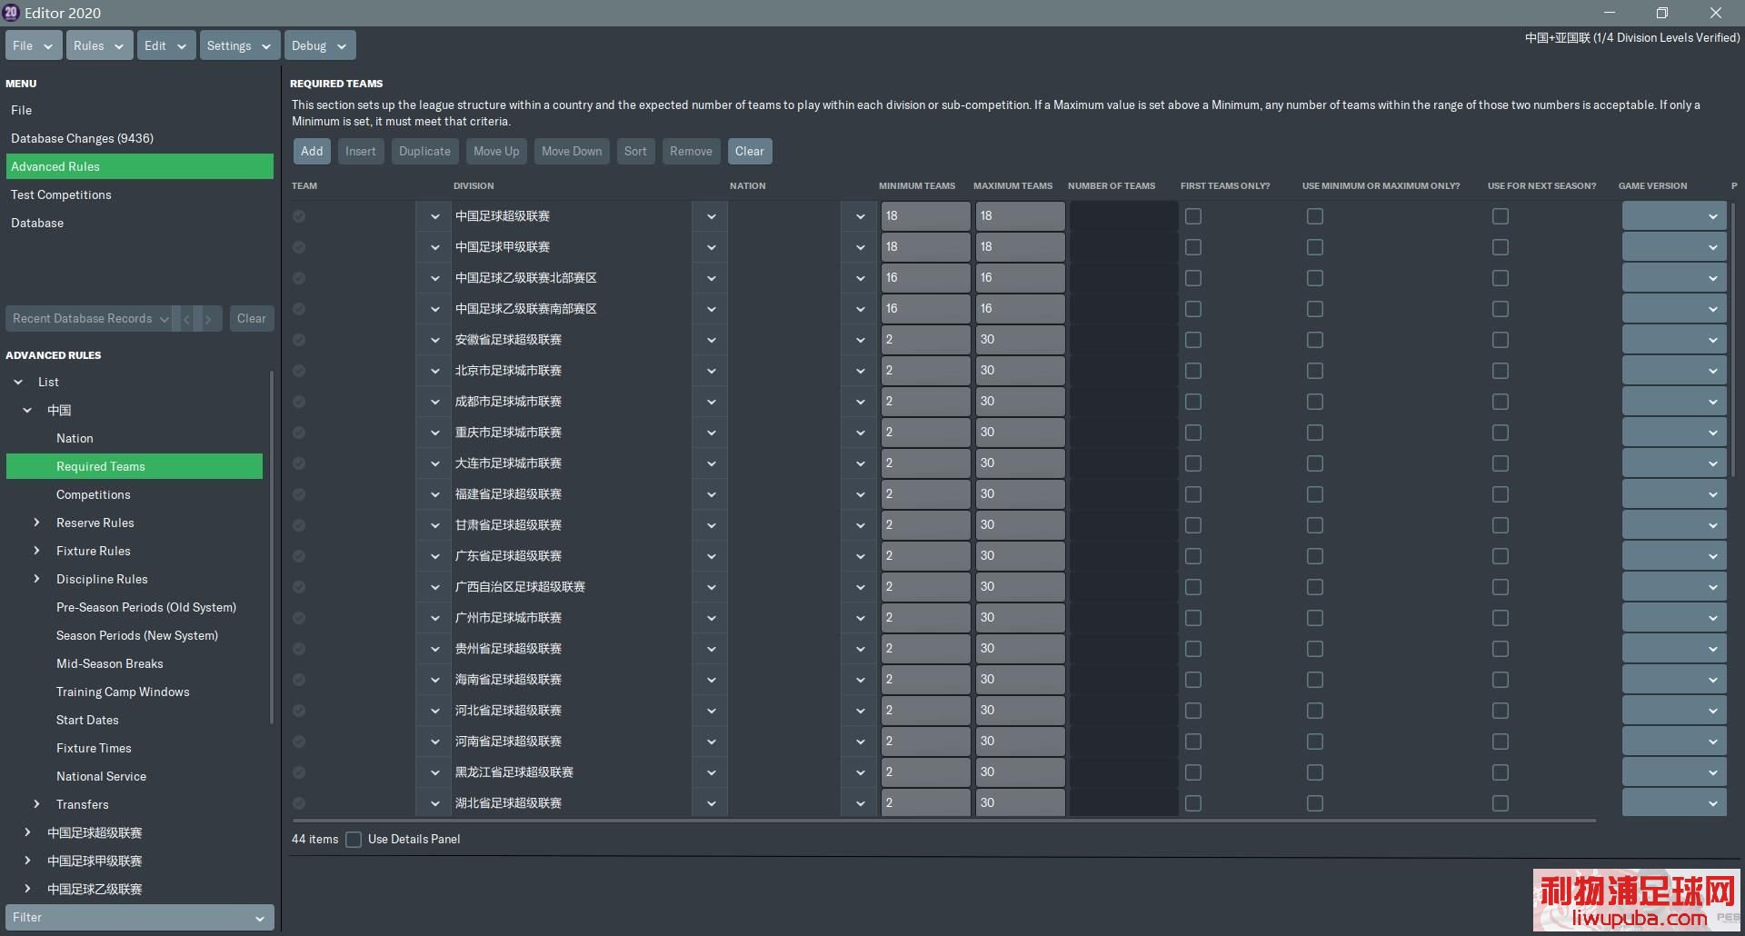This screenshot has height=936, width=1745.
Task: Select row indicator for 中国足球甲级联赛
Action: coord(299,247)
